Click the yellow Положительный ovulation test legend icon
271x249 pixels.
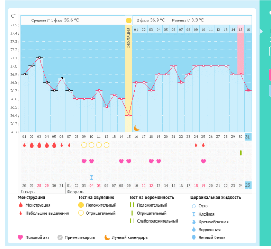81,205
